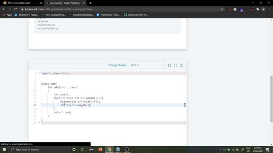
Task: Open the Apps bookmark shortcut
Action: click(x=7, y=15)
